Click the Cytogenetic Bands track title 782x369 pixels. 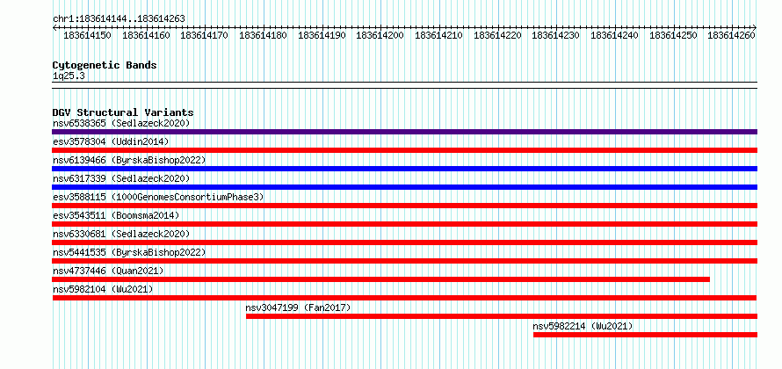pyautogui.click(x=105, y=65)
